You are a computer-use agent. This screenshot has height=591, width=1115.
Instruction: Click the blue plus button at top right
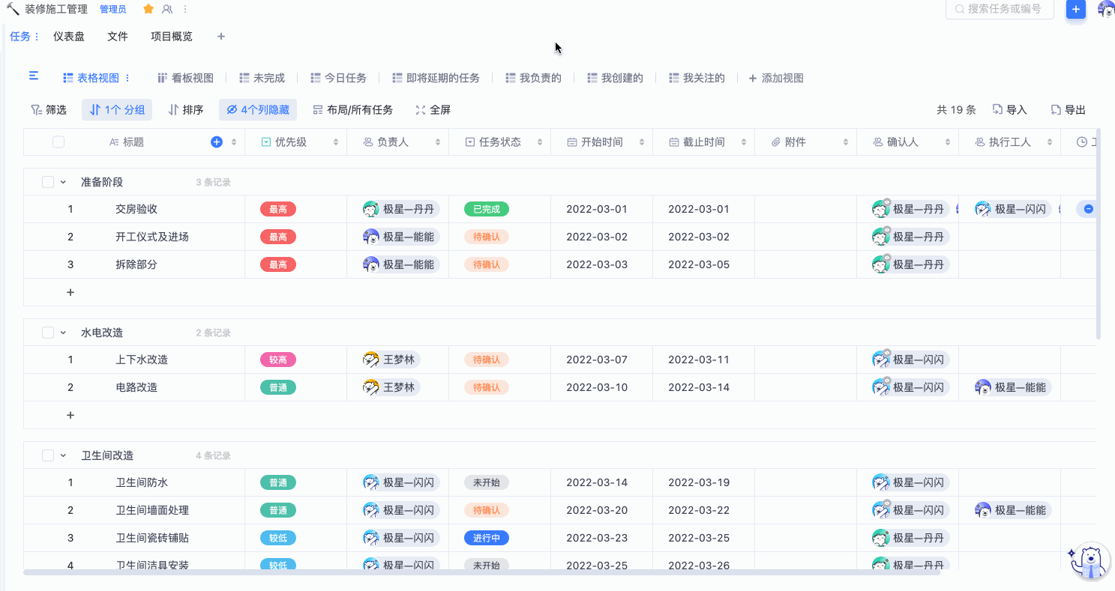pyautogui.click(x=1075, y=9)
